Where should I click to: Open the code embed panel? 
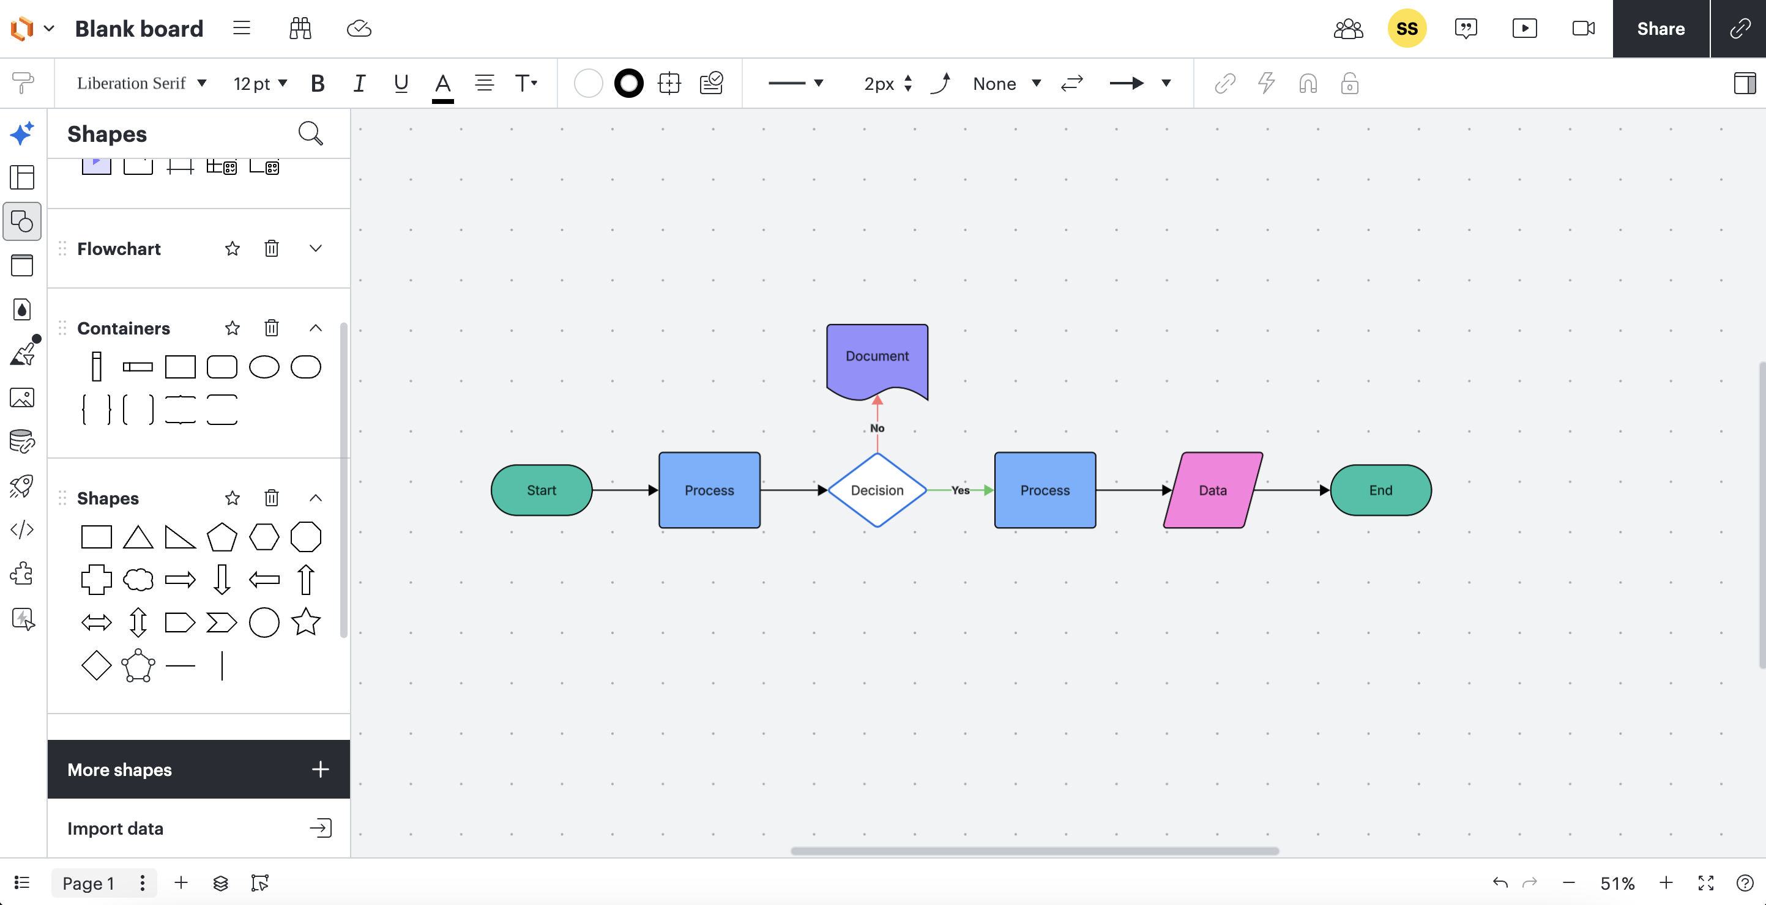22,530
